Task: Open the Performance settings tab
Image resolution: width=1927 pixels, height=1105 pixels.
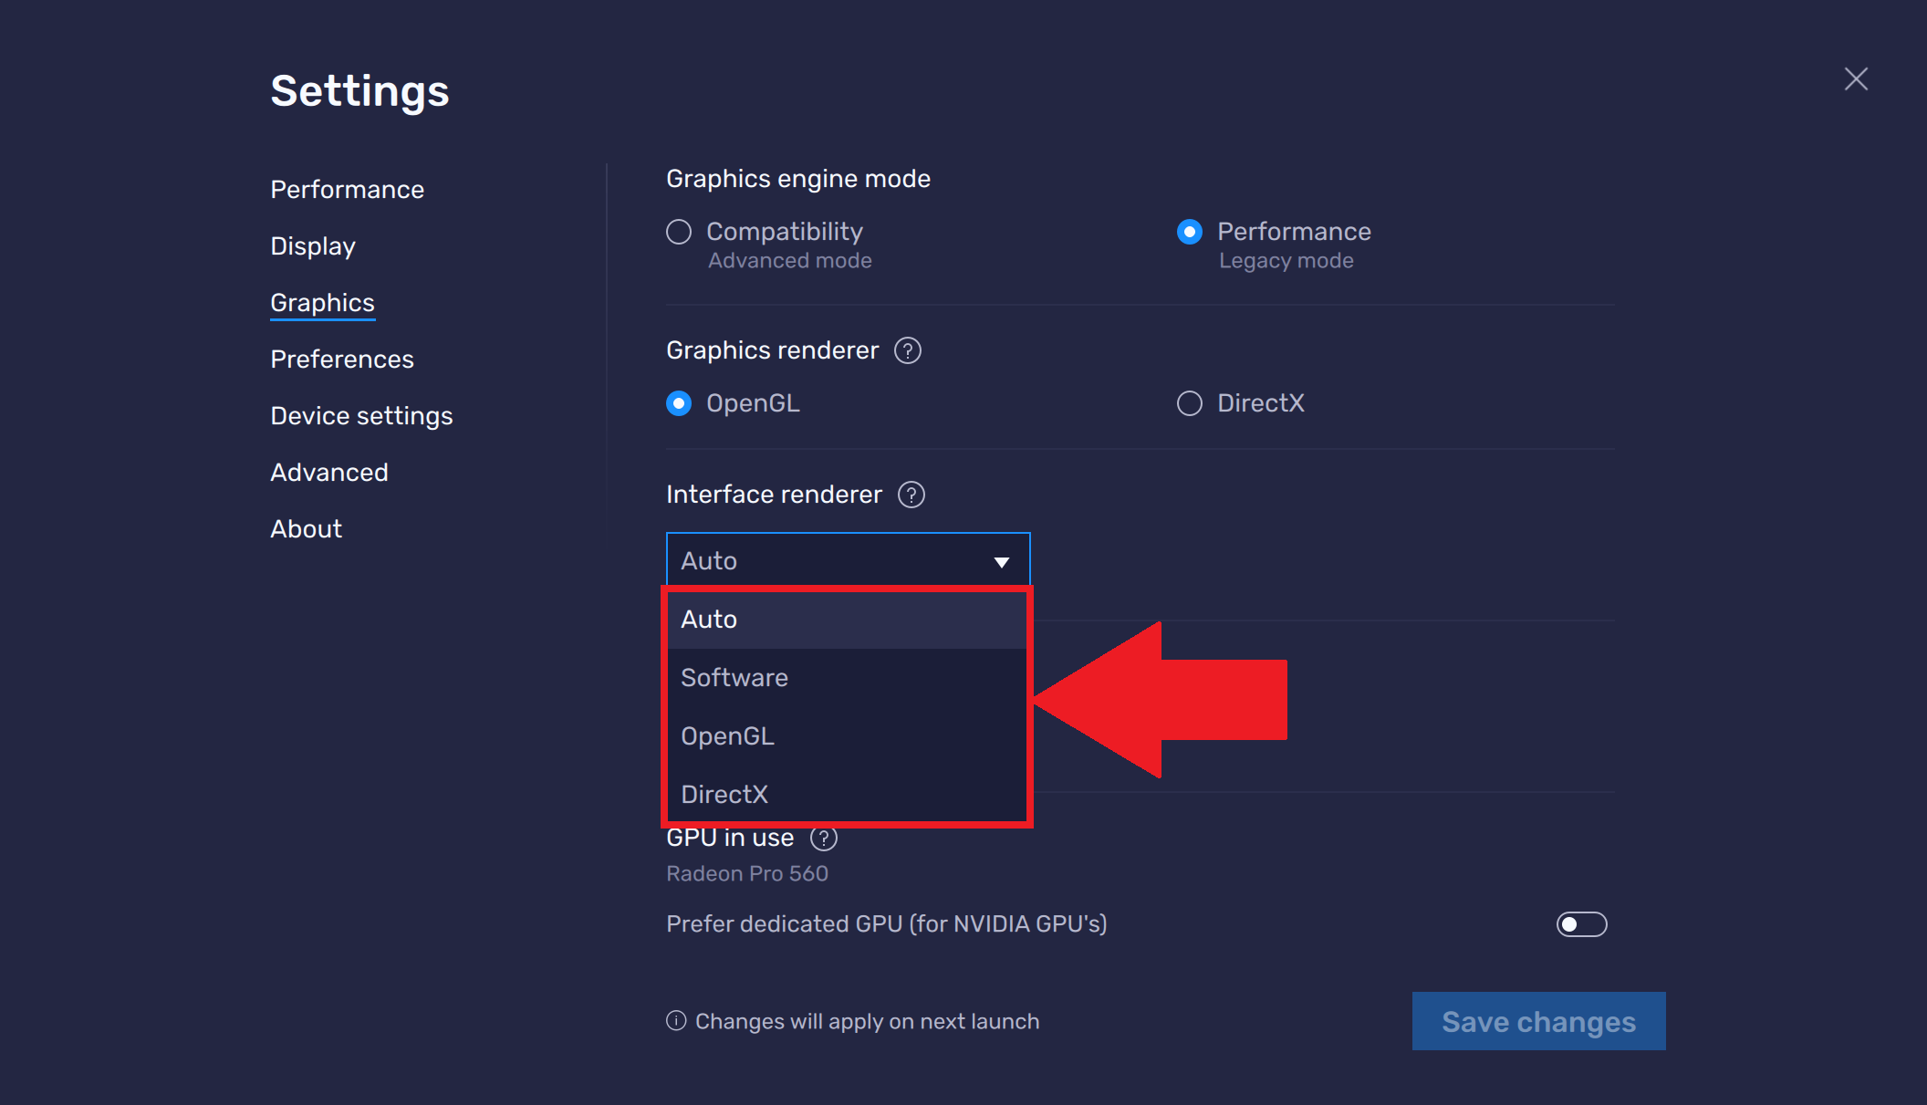Action: coord(346,188)
